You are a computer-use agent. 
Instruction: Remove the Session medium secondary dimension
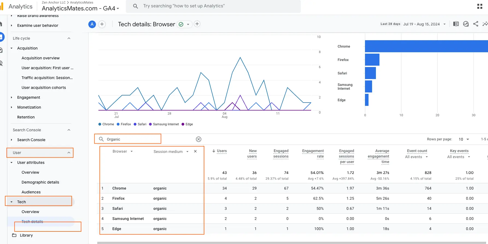click(195, 152)
